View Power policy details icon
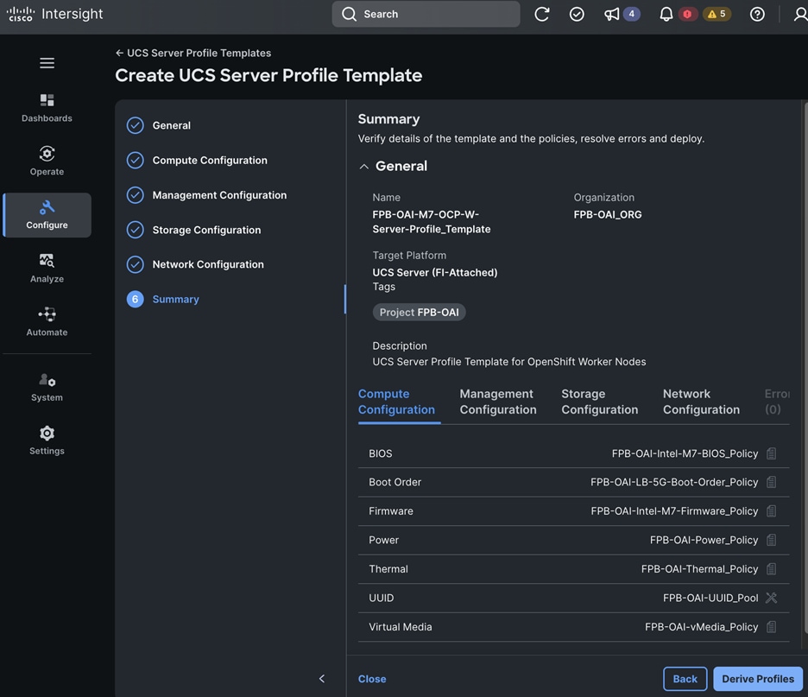 771,541
